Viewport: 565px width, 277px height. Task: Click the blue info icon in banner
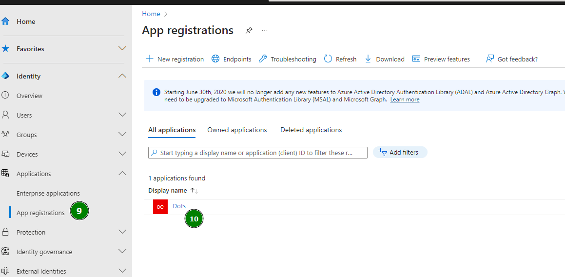point(156,92)
